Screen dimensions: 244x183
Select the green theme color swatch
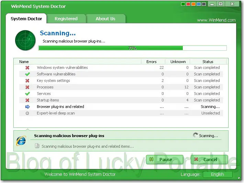pos(183,4)
